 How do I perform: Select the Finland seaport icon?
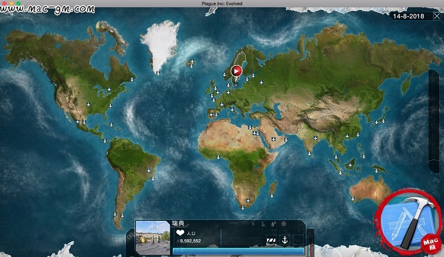pos(253,75)
